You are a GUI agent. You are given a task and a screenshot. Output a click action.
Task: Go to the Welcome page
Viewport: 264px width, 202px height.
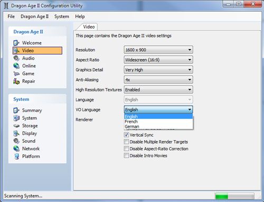[32, 43]
